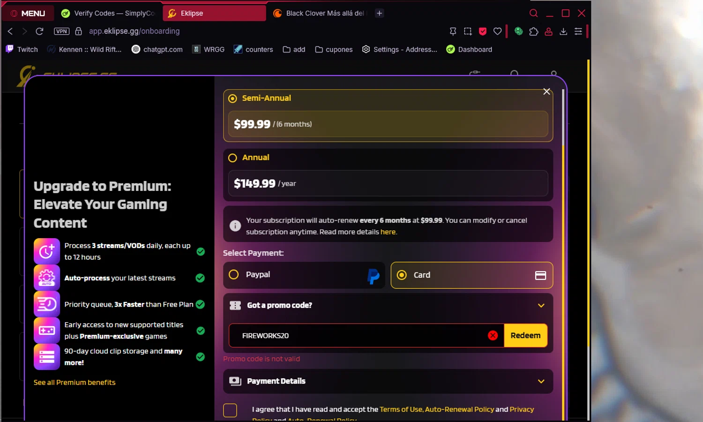The image size is (703, 422).
Task: Click the Auto-process streams feature icon
Action: [47, 278]
